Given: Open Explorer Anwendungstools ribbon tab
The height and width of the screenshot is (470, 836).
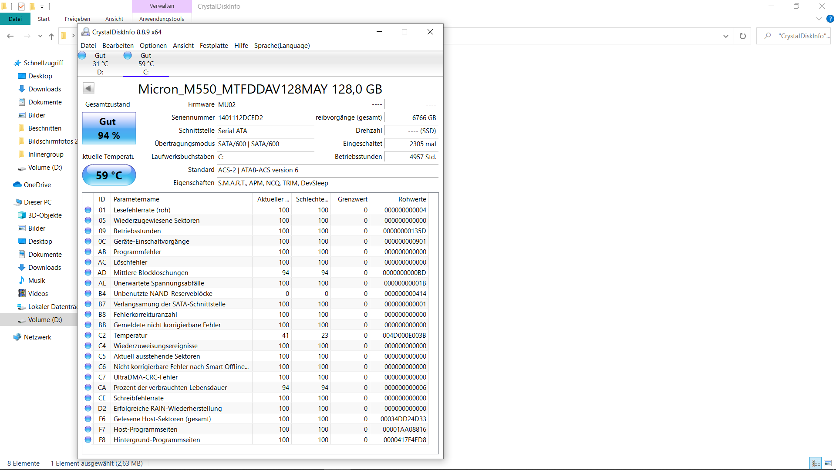Looking at the screenshot, I should [x=162, y=19].
